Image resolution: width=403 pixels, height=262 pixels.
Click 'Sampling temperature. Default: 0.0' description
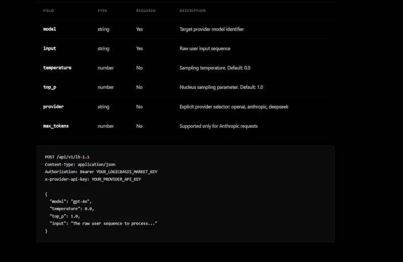[215, 68]
